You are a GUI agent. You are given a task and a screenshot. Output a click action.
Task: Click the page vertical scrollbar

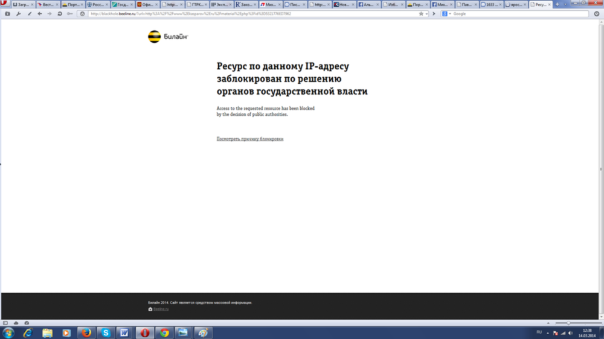click(601, 169)
